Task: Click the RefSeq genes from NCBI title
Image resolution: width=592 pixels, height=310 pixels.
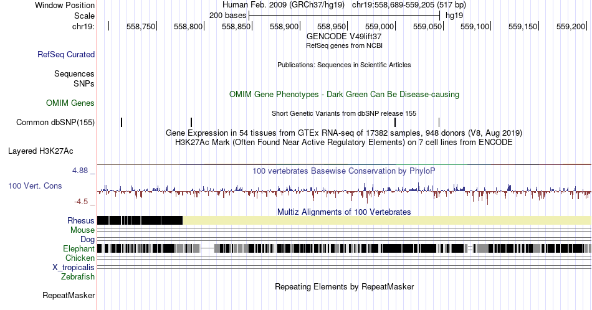Action: tap(344, 45)
